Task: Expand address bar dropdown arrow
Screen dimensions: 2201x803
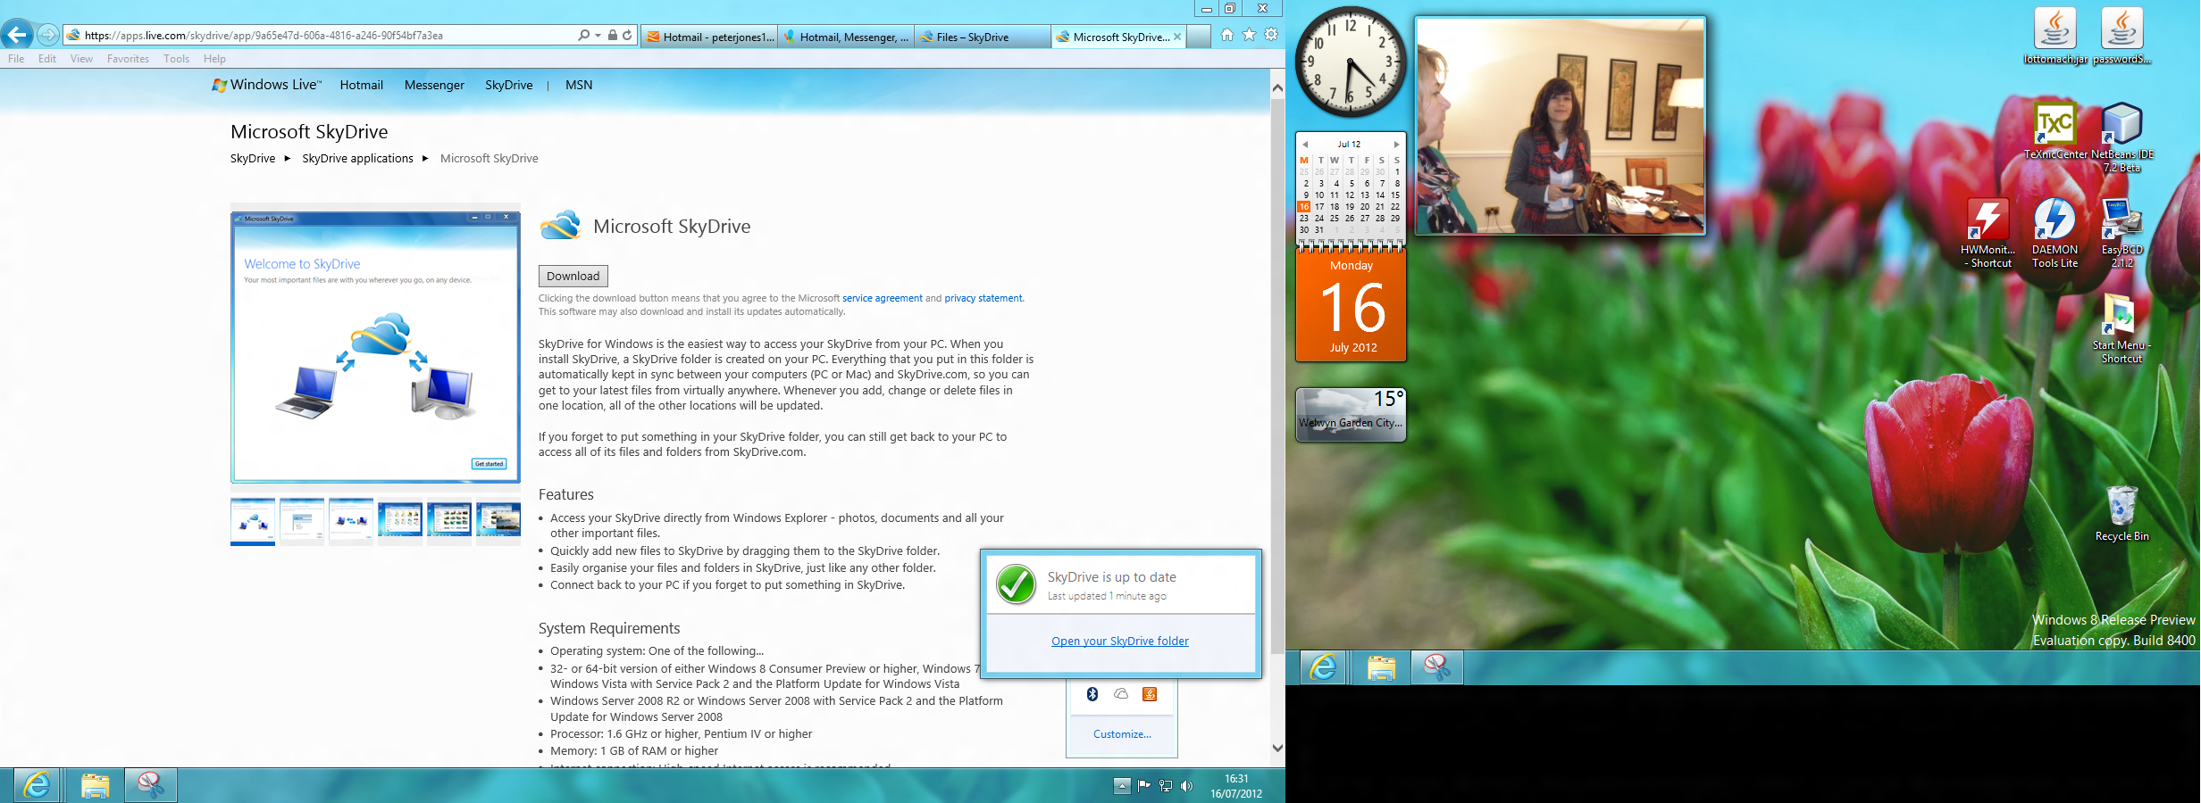Action: (598, 36)
